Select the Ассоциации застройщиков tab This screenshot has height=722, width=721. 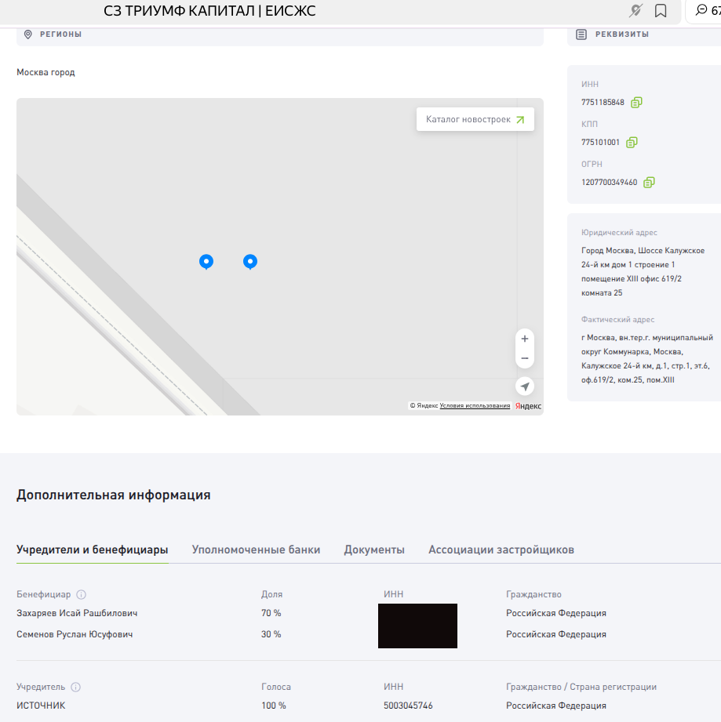point(501,550)
